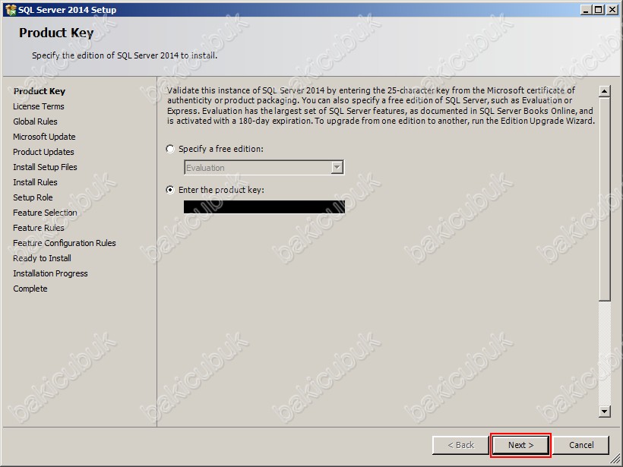Click the scrollbar down arrow
This screenshot has height=467, width=623.
coord(604,412)
